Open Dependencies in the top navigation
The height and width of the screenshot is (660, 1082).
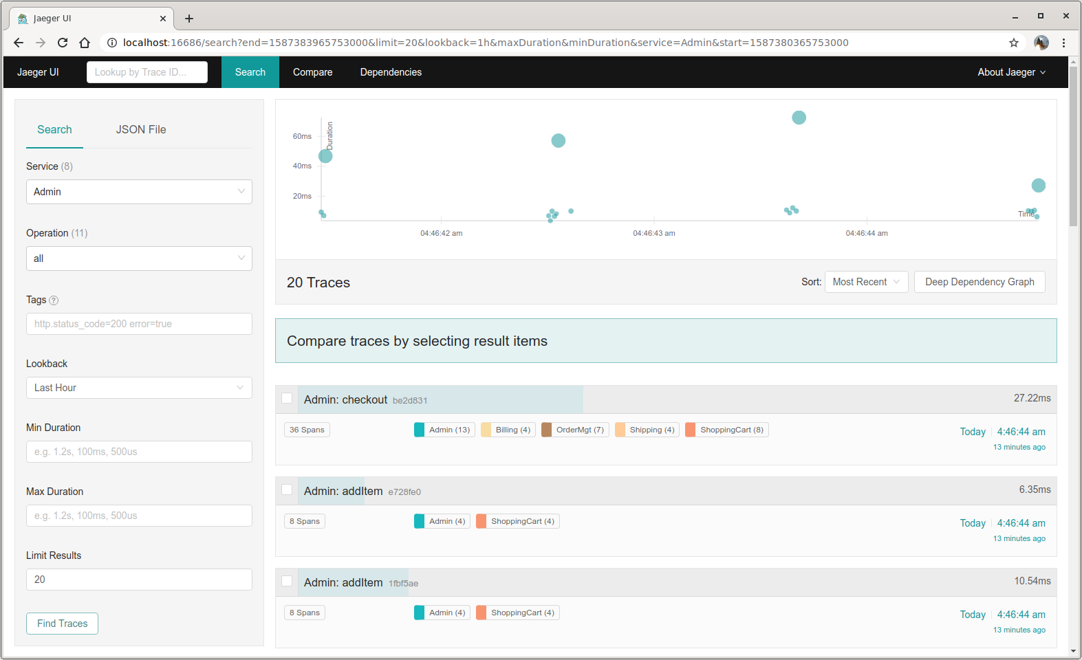pyautogui.click(x=391, y=72)
